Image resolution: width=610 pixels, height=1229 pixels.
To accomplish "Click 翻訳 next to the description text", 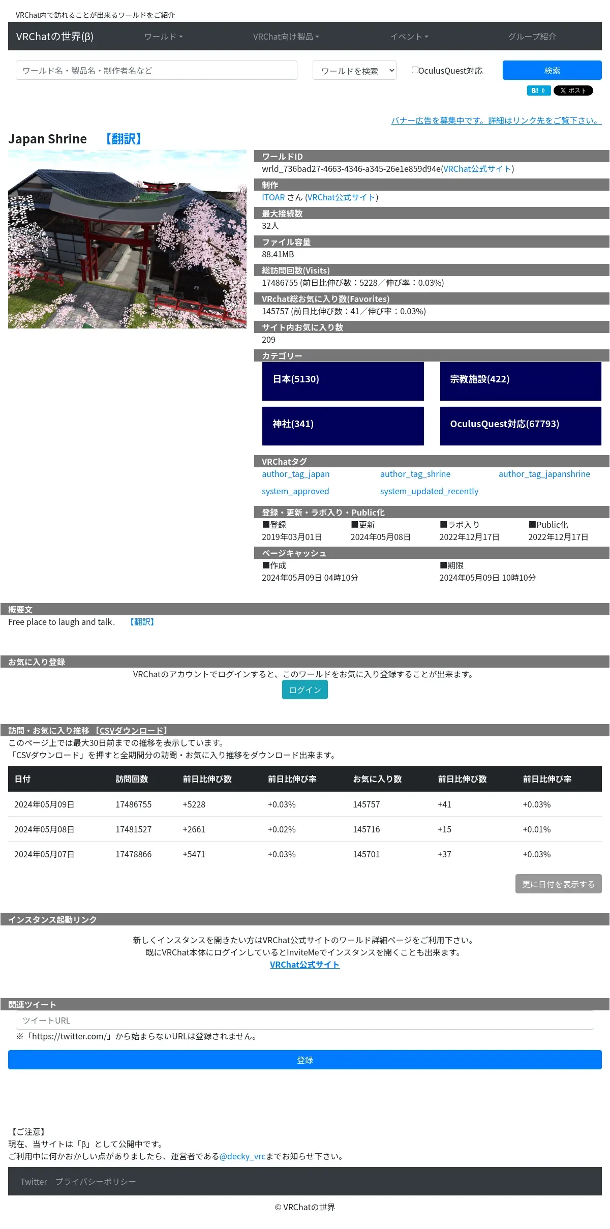I will [x=142, y=622].
